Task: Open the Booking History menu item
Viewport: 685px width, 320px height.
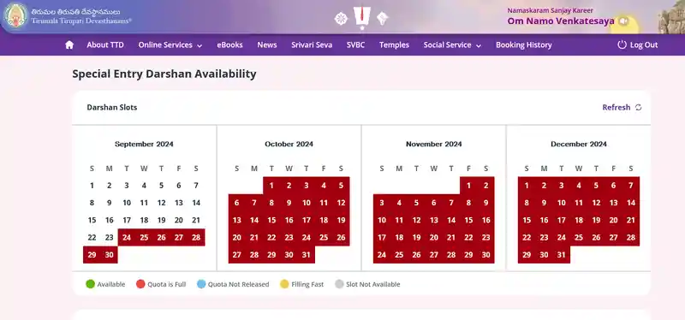Action: (x=524, y=45)
